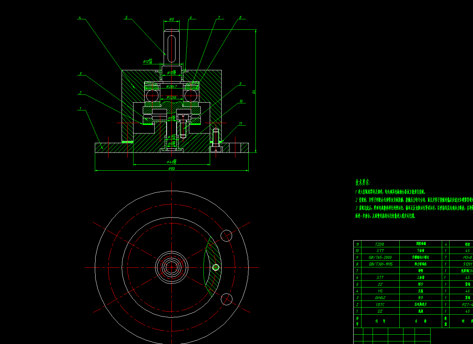Select YDTC code in parts list

pyautogui.click(x=380, y=305)
